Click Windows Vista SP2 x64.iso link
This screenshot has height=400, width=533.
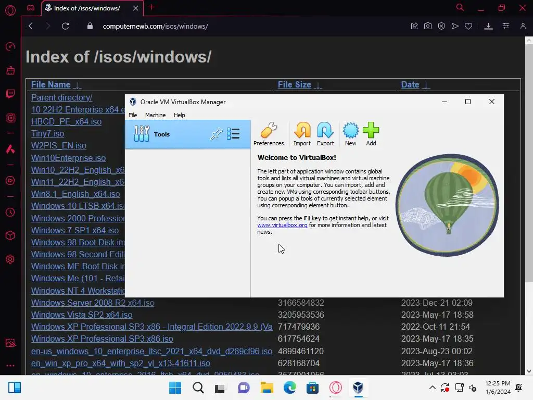tap(82, 315)
